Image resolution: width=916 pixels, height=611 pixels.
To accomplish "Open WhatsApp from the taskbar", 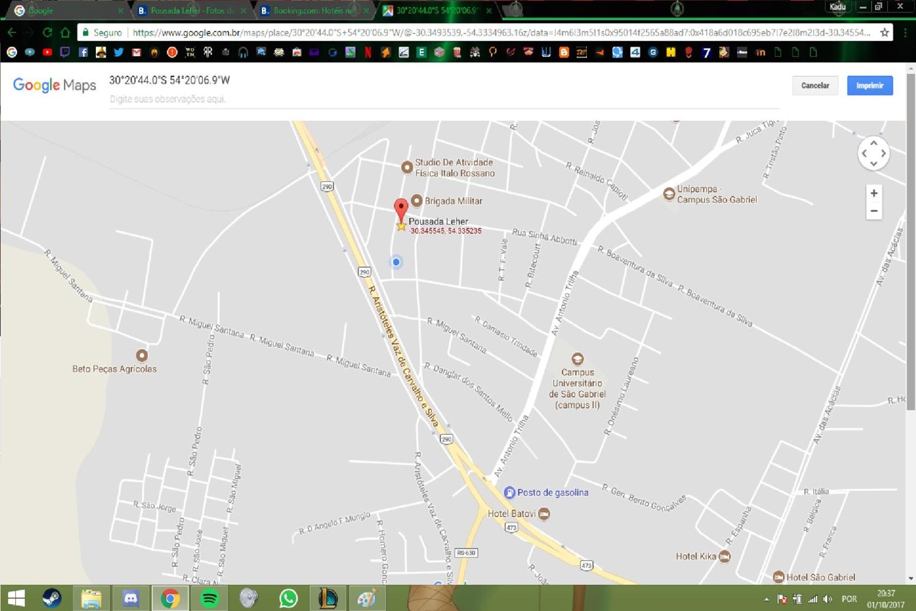I will pyautogui.click(x=288, y=598).
